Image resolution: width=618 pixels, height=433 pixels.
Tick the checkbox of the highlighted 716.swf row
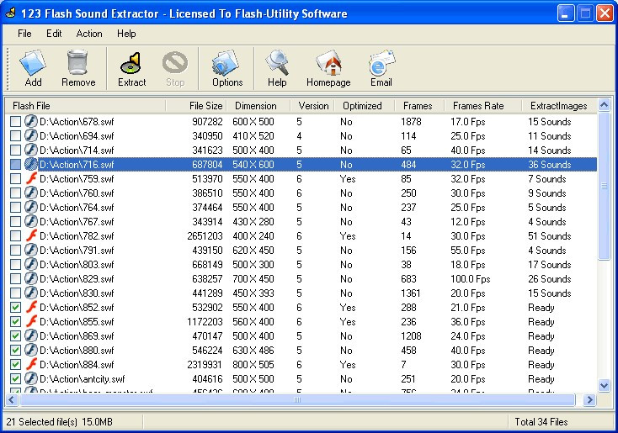15,165
